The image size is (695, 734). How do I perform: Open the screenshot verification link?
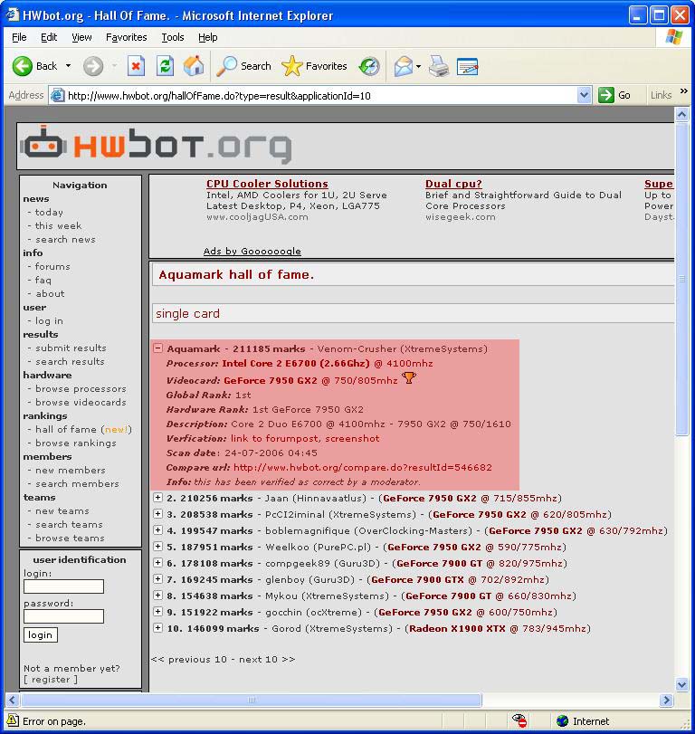352,439
